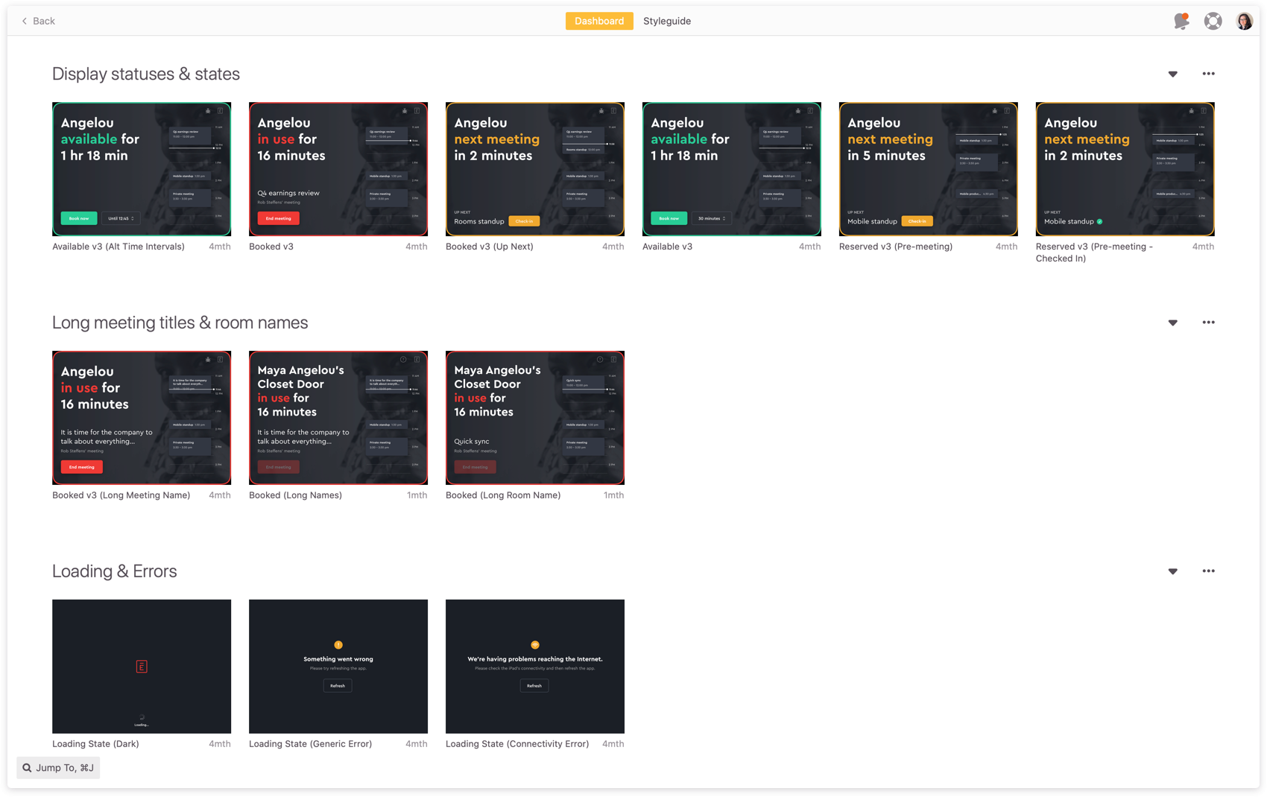Open Loading State (Connectivity Error) thumbnail
1267x797 pixels.
pos(535,667)
